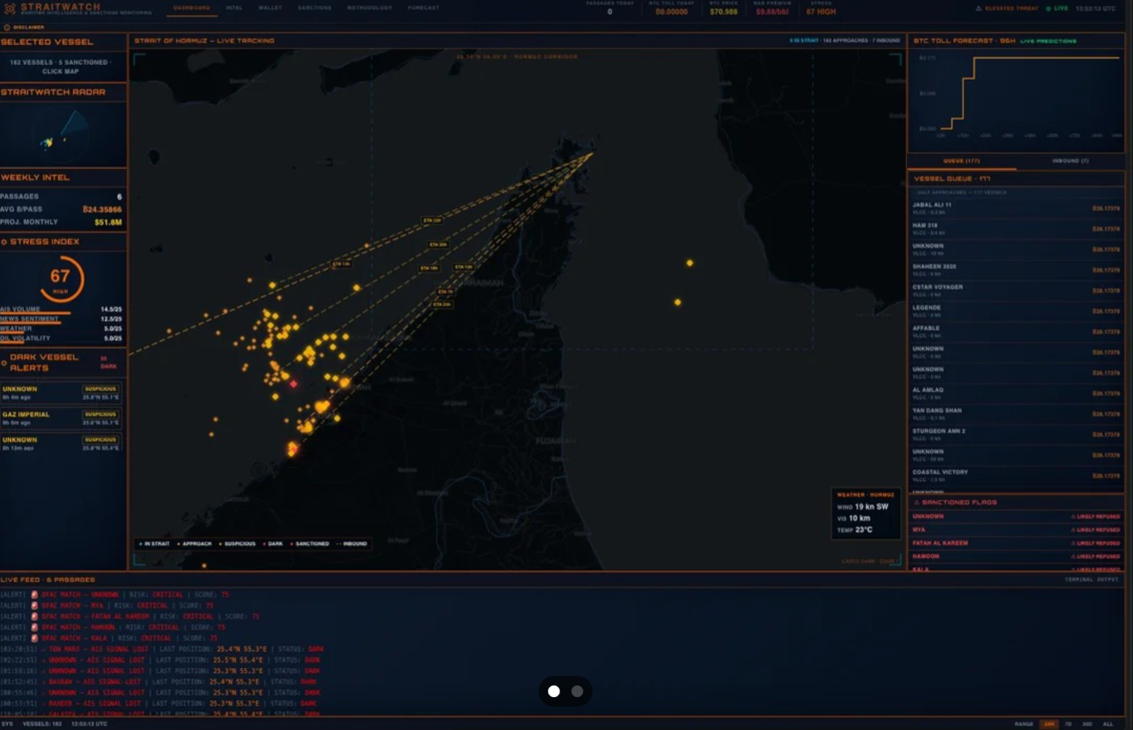Screen dimensions: 1133x730
Task: Click the Weather Hormuz info card
Action: coord(866,513)
